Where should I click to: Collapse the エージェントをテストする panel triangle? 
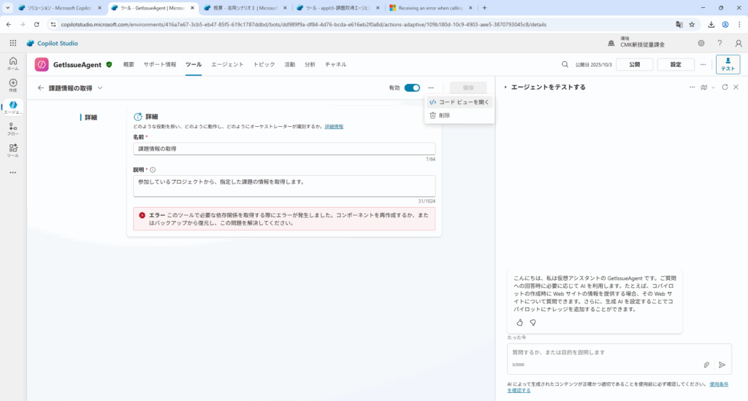(505, 87)
